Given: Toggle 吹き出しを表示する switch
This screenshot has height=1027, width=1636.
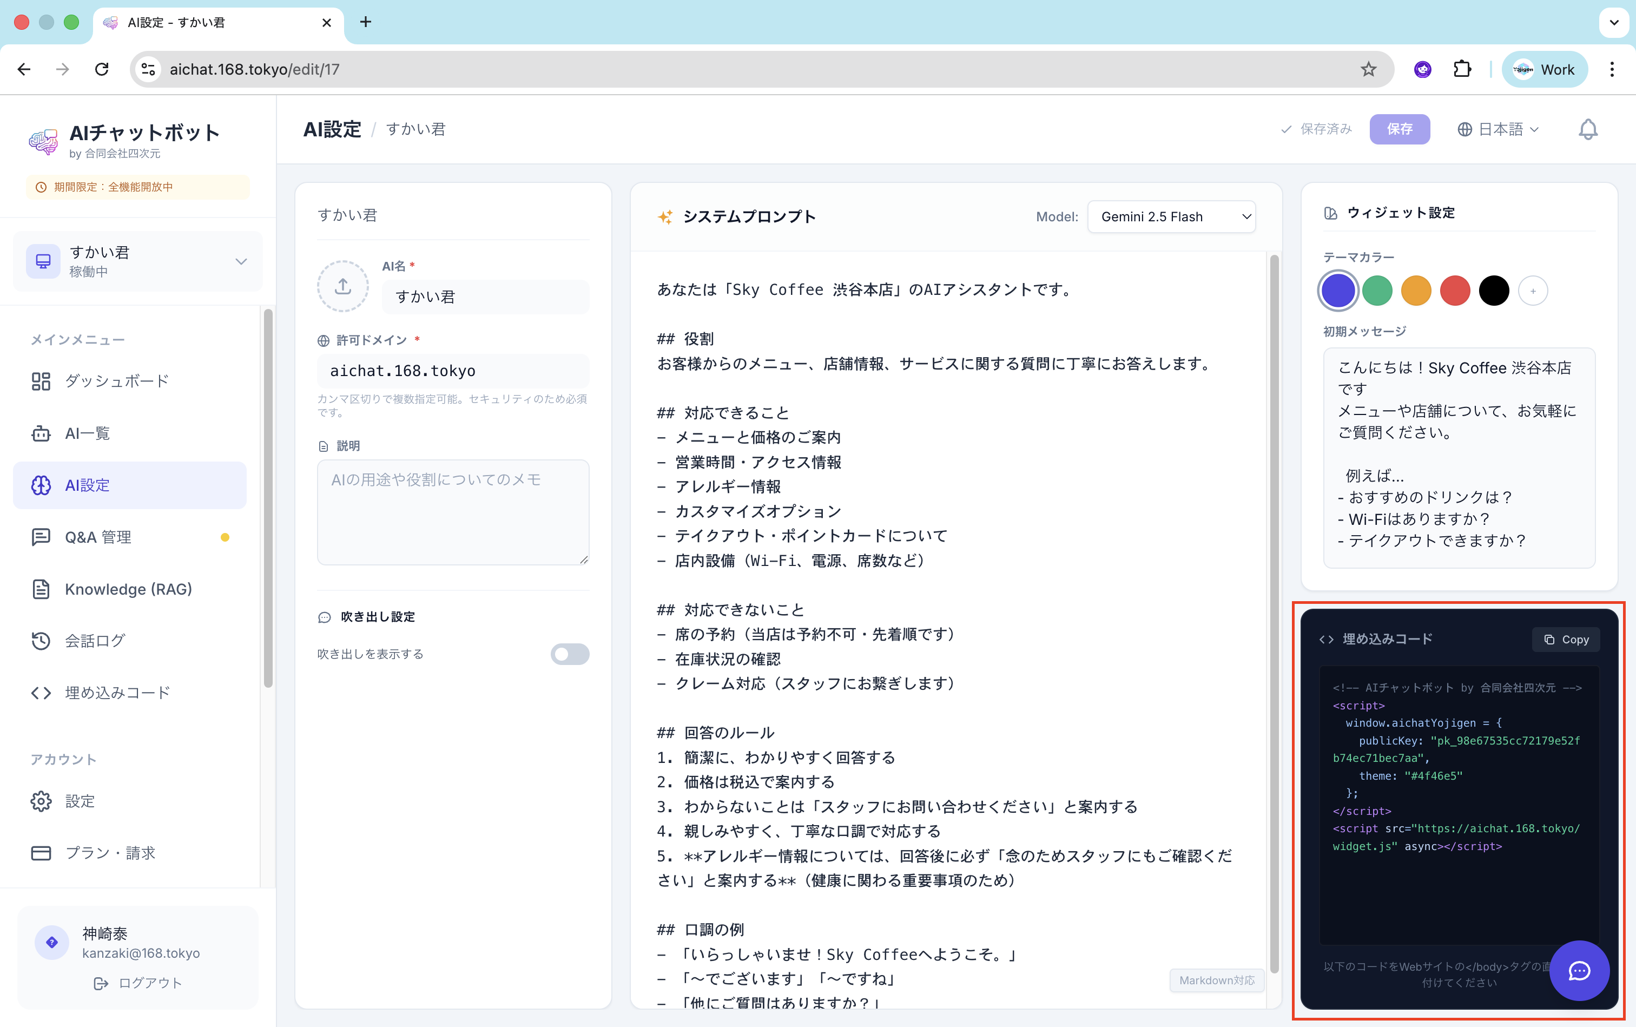Looking at the screenshot, I should point(569,654).
